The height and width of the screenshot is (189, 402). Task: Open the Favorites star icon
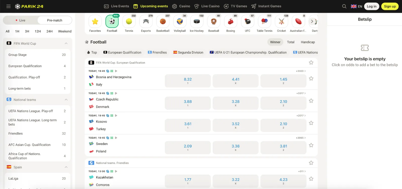(x=95, y=22)
